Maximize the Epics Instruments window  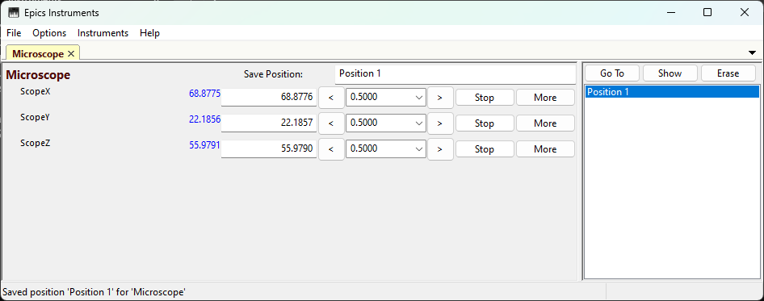(707, 13)
